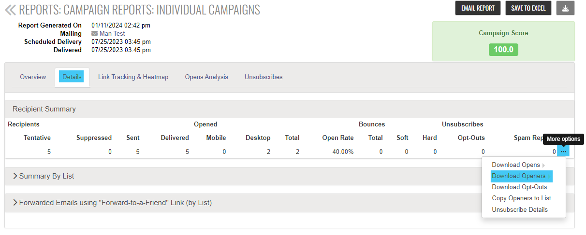Switch to the Overview tab
586x235 pixels.
(x=33, y=77)
